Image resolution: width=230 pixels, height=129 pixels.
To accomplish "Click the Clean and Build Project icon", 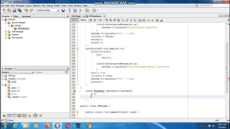I will click(75, 10).
